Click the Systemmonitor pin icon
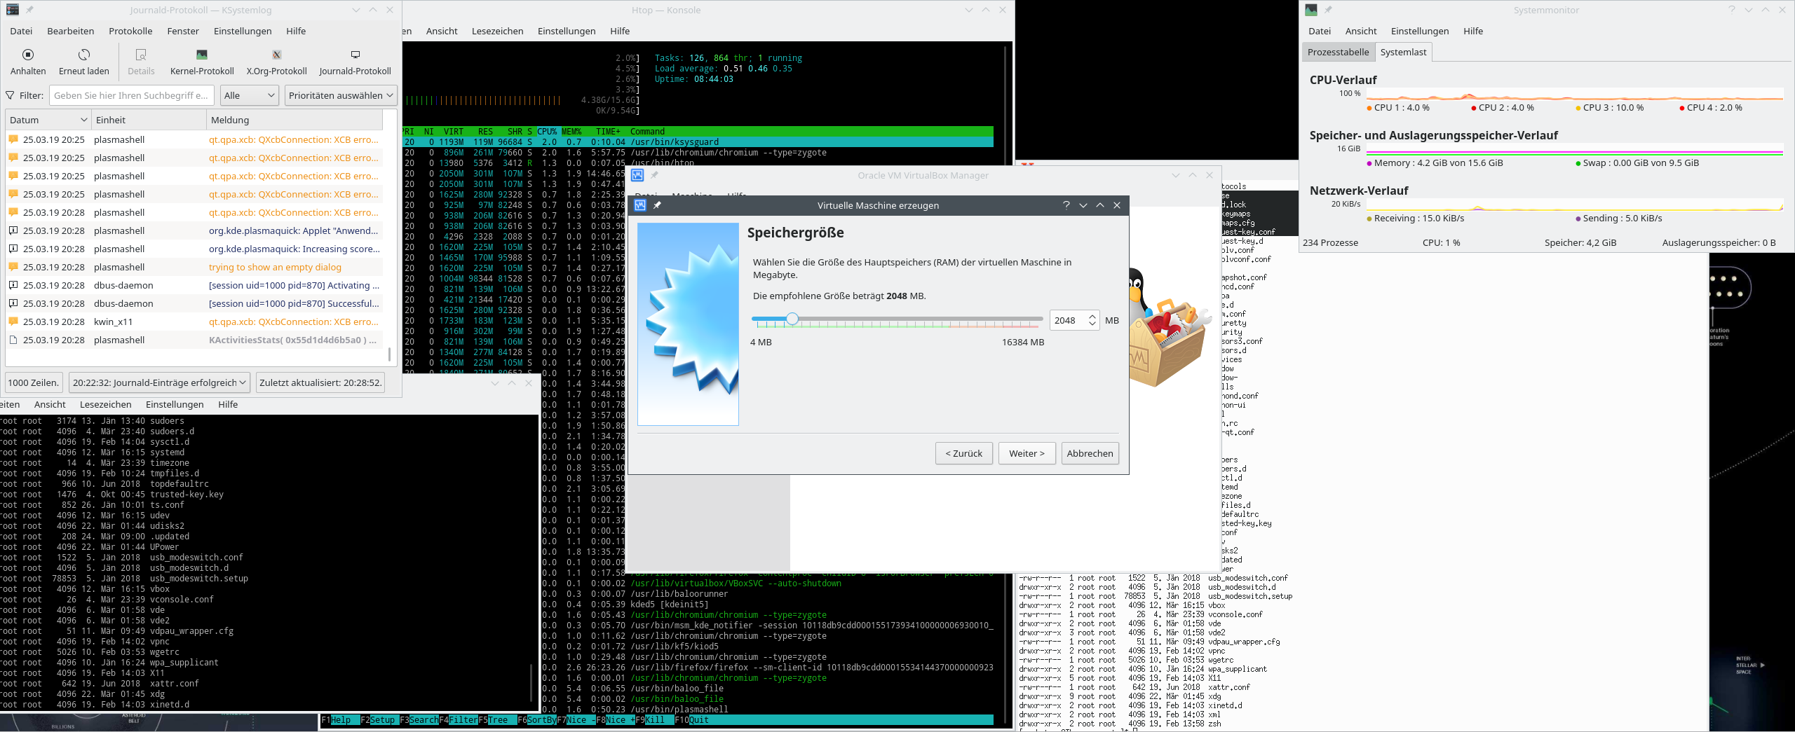The width and height of the screenshot is (1795, 732). (x=1328, y=10)
